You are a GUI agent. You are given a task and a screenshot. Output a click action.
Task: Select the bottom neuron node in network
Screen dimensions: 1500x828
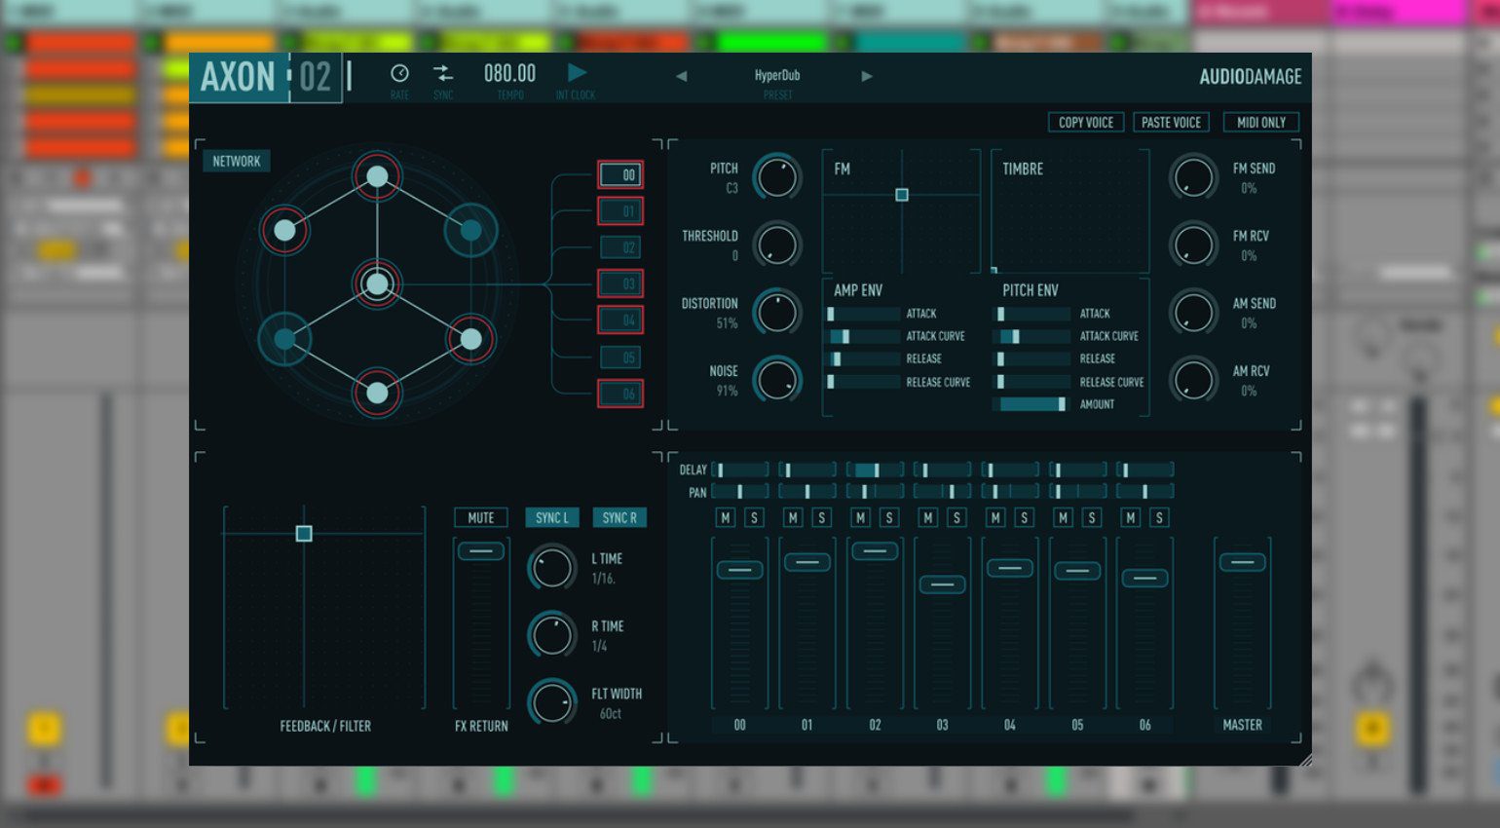[x=377, y=393]
